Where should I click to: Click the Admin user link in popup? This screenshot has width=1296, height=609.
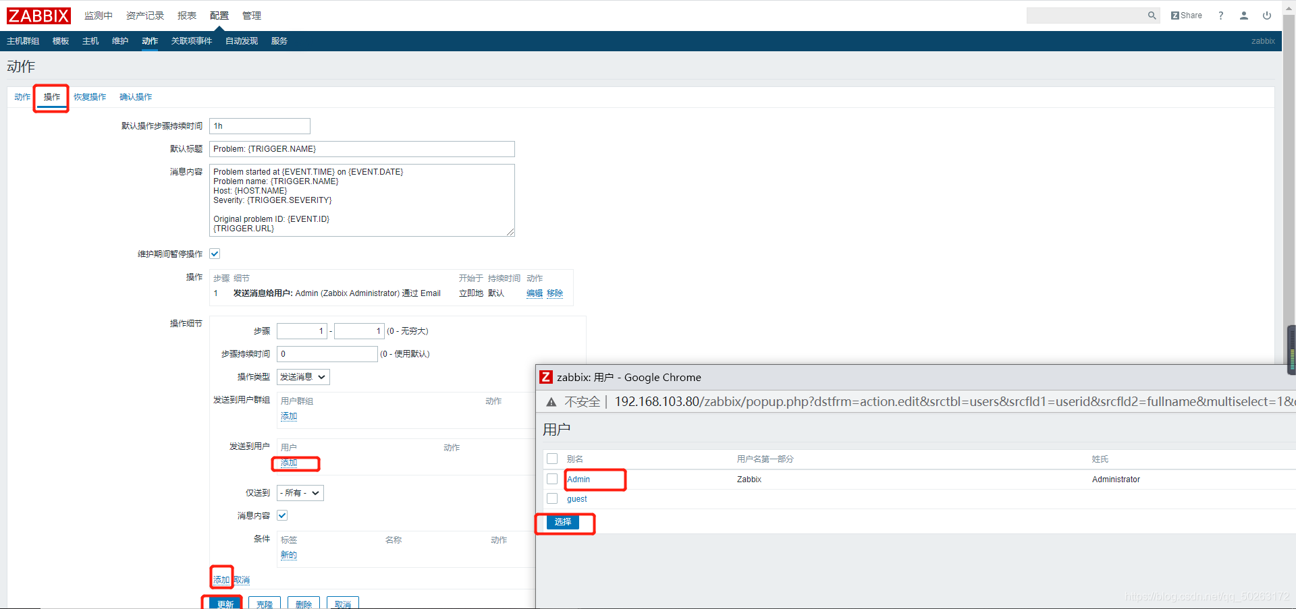(x=578, y=480)
